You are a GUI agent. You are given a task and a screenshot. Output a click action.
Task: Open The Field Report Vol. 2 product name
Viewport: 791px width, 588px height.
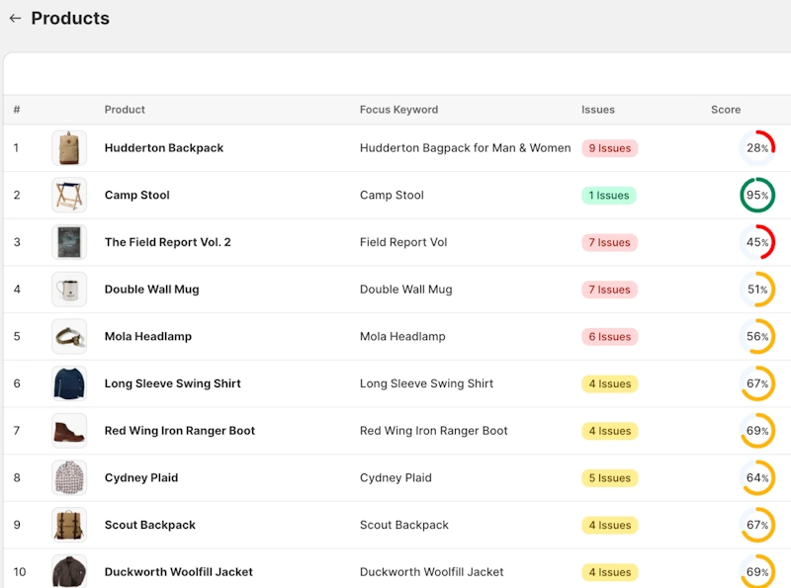[167, 242]
